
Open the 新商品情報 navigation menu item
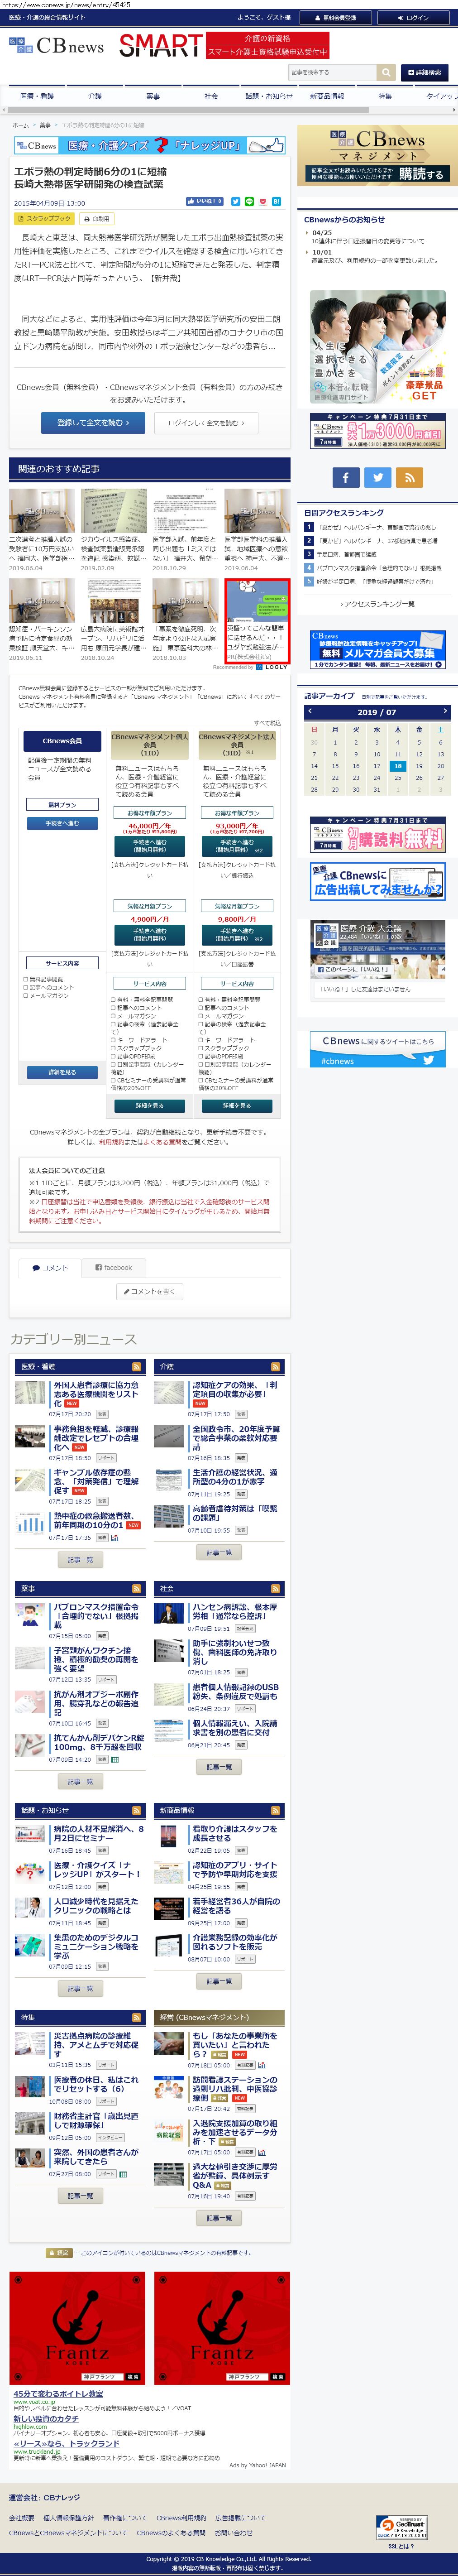point(327,96)
